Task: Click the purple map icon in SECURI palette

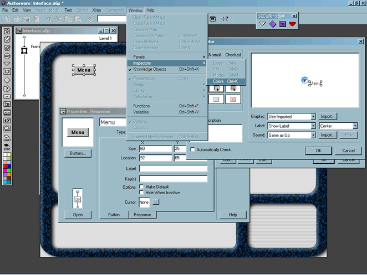Action: point(282,24)
